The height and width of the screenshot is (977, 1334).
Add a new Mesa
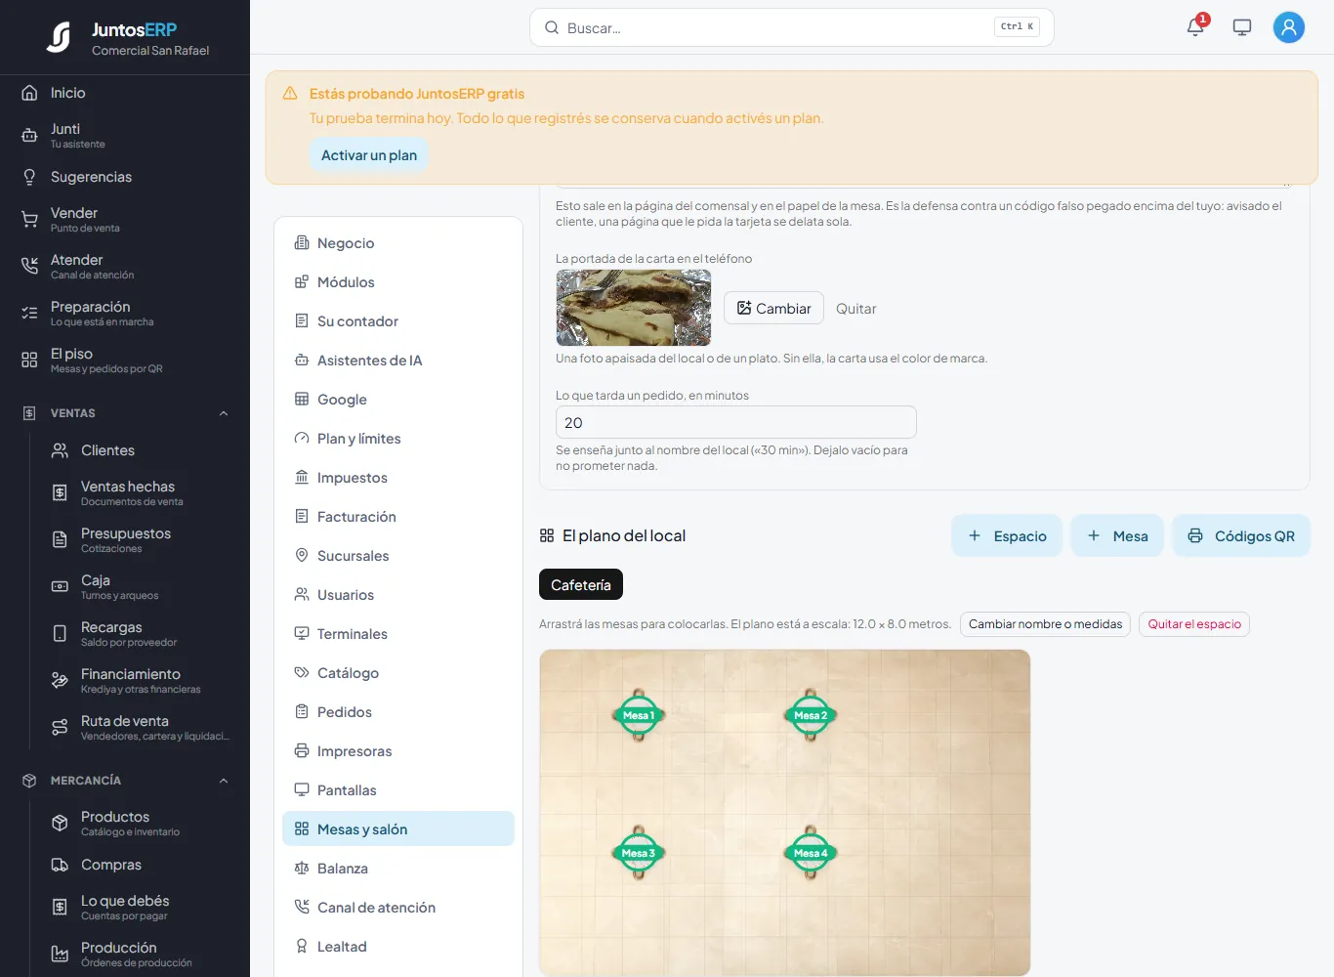[x=1117, y=535]
